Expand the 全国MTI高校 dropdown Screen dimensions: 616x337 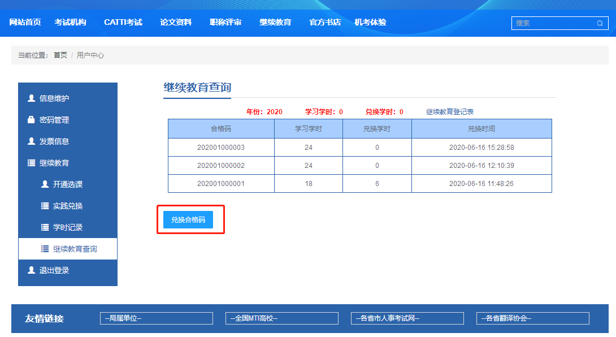(282, 318)
